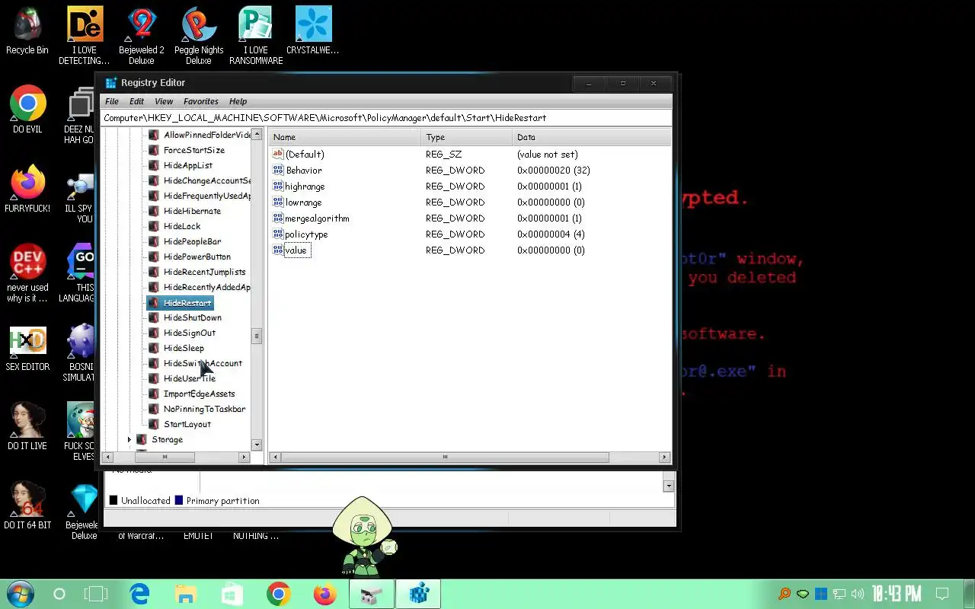Click the dropdown arrow in the background window
This screenshot has width=975, height=609.
(669, 485)
